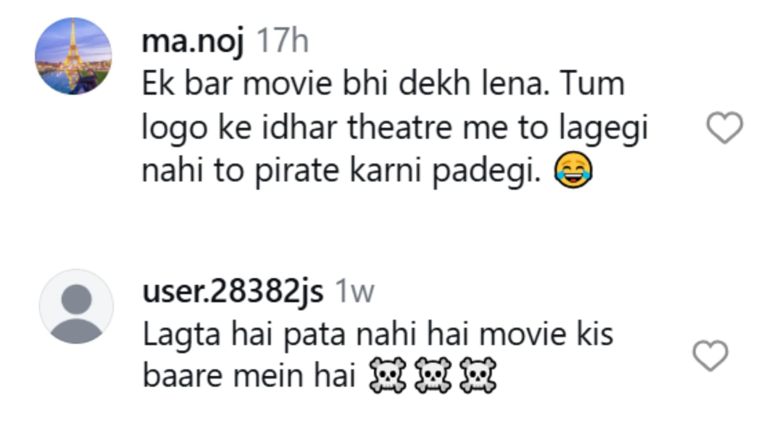The height and width of the screenshot is (432, 768).
Task: Tap the last skull and crossbones emoji
Action: pos(478,375)
